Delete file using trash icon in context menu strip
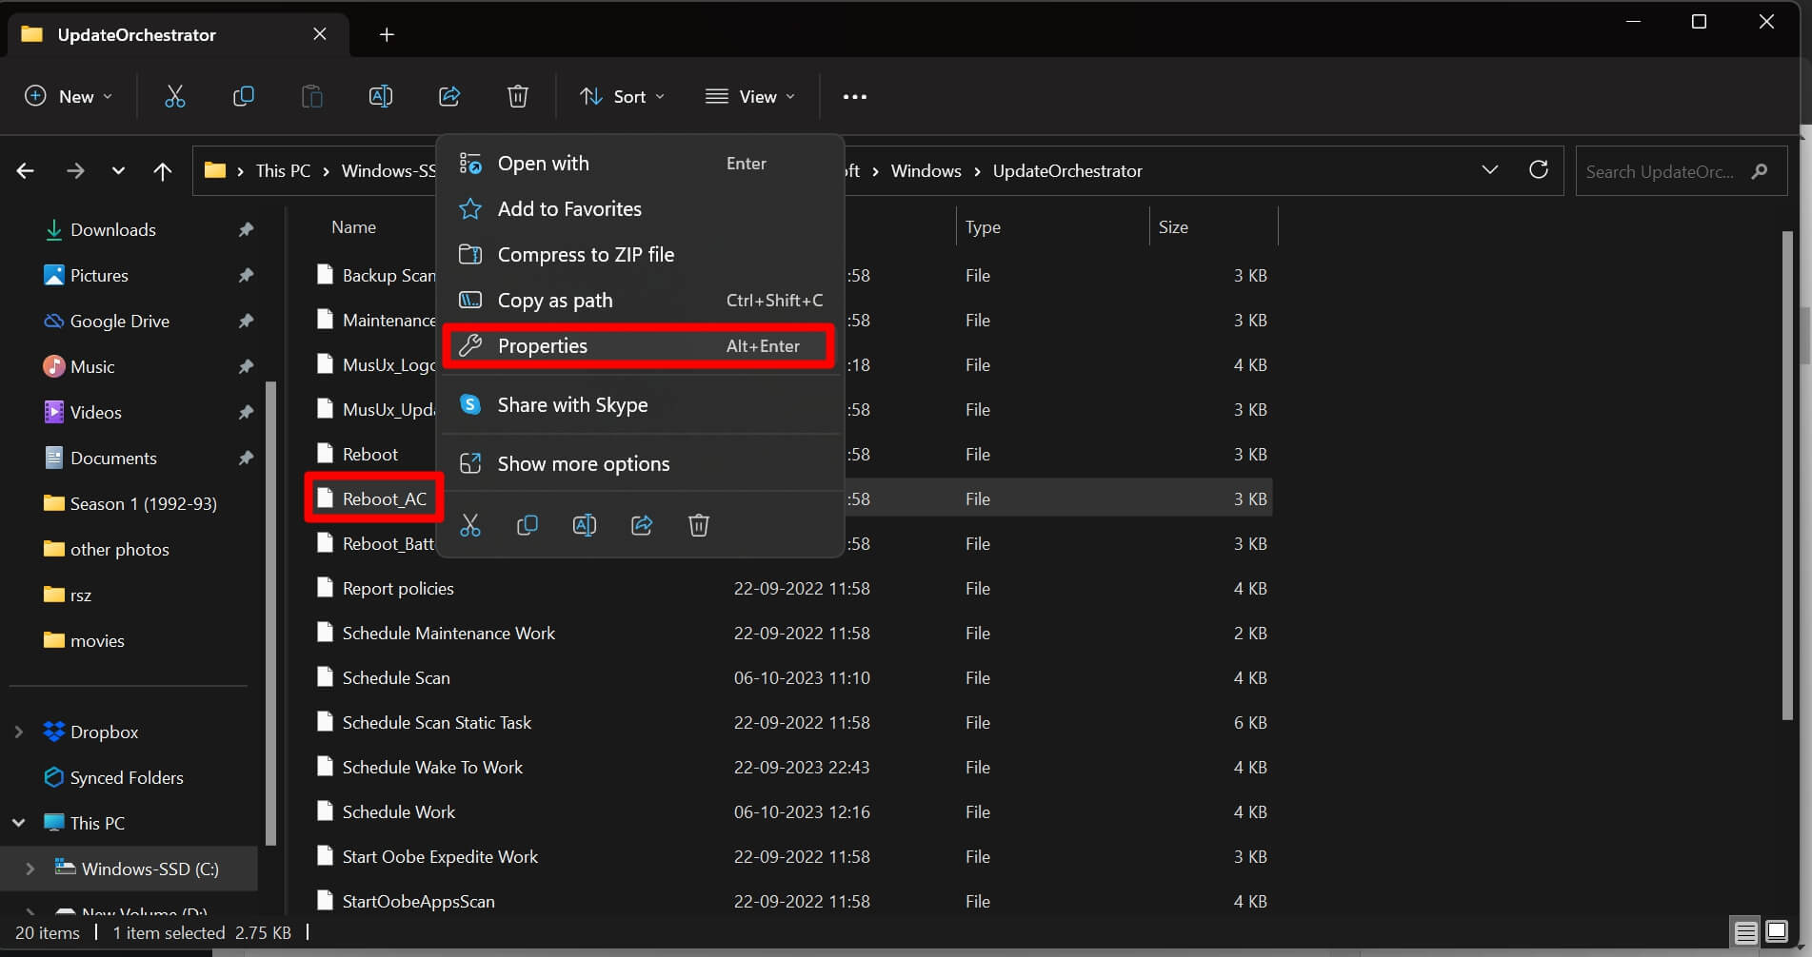 (x=699, y=524)
